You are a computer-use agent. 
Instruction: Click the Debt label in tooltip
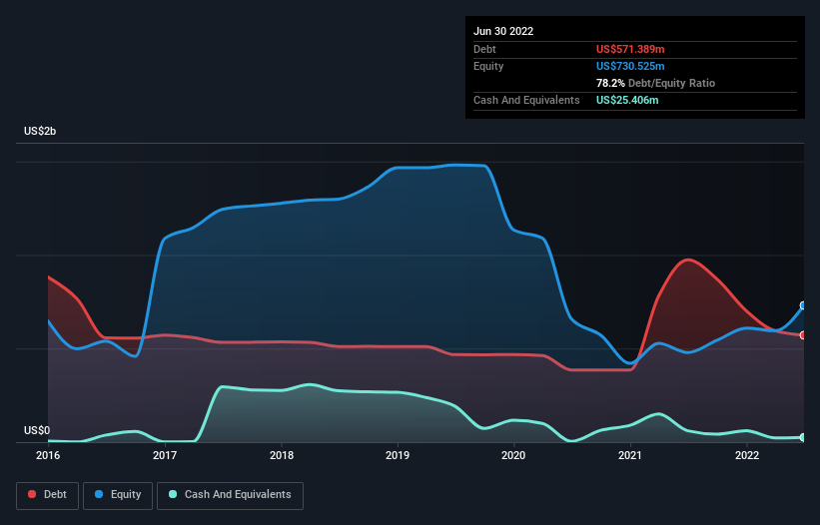(x=484, y=49)
